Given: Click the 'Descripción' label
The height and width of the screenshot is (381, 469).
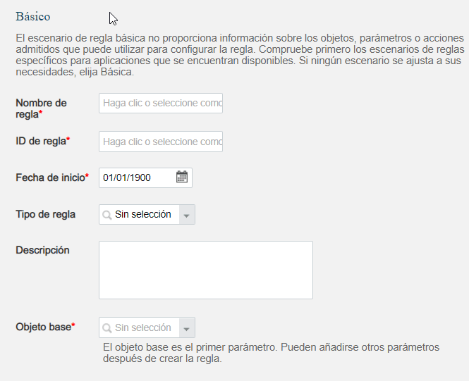Looking at the screenshot, I should pyautogui.click(x=42, y=250).
